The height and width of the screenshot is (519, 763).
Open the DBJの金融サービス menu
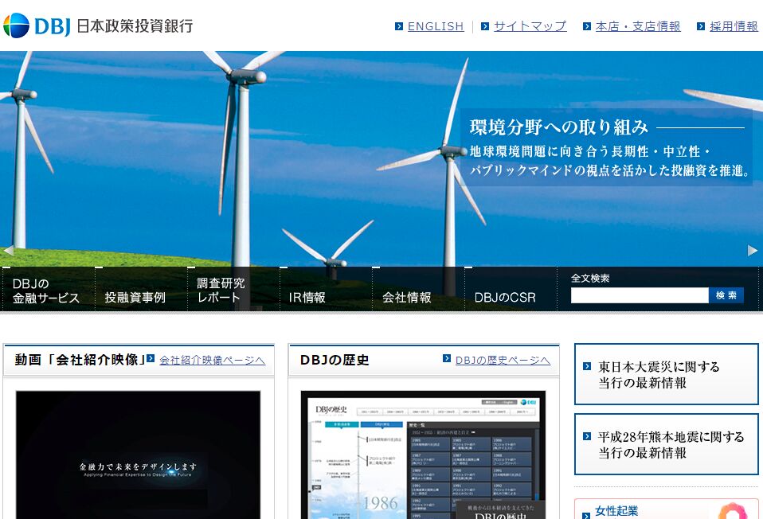48,290
